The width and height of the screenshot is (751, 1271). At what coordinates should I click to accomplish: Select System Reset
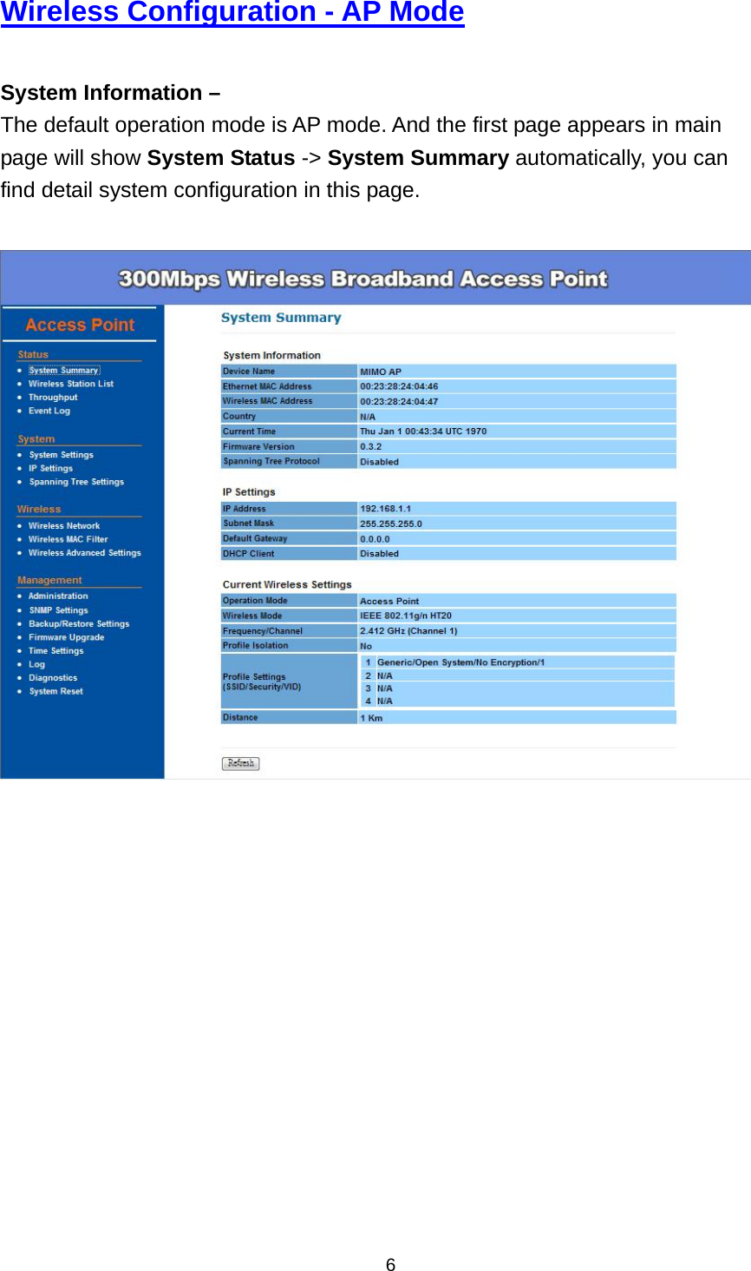(56, 690)
